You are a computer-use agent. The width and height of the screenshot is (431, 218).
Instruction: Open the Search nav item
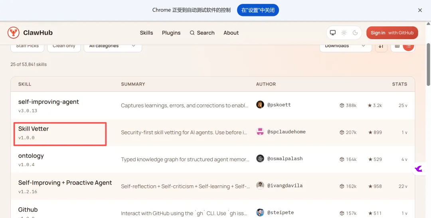(x=202, y=33)
